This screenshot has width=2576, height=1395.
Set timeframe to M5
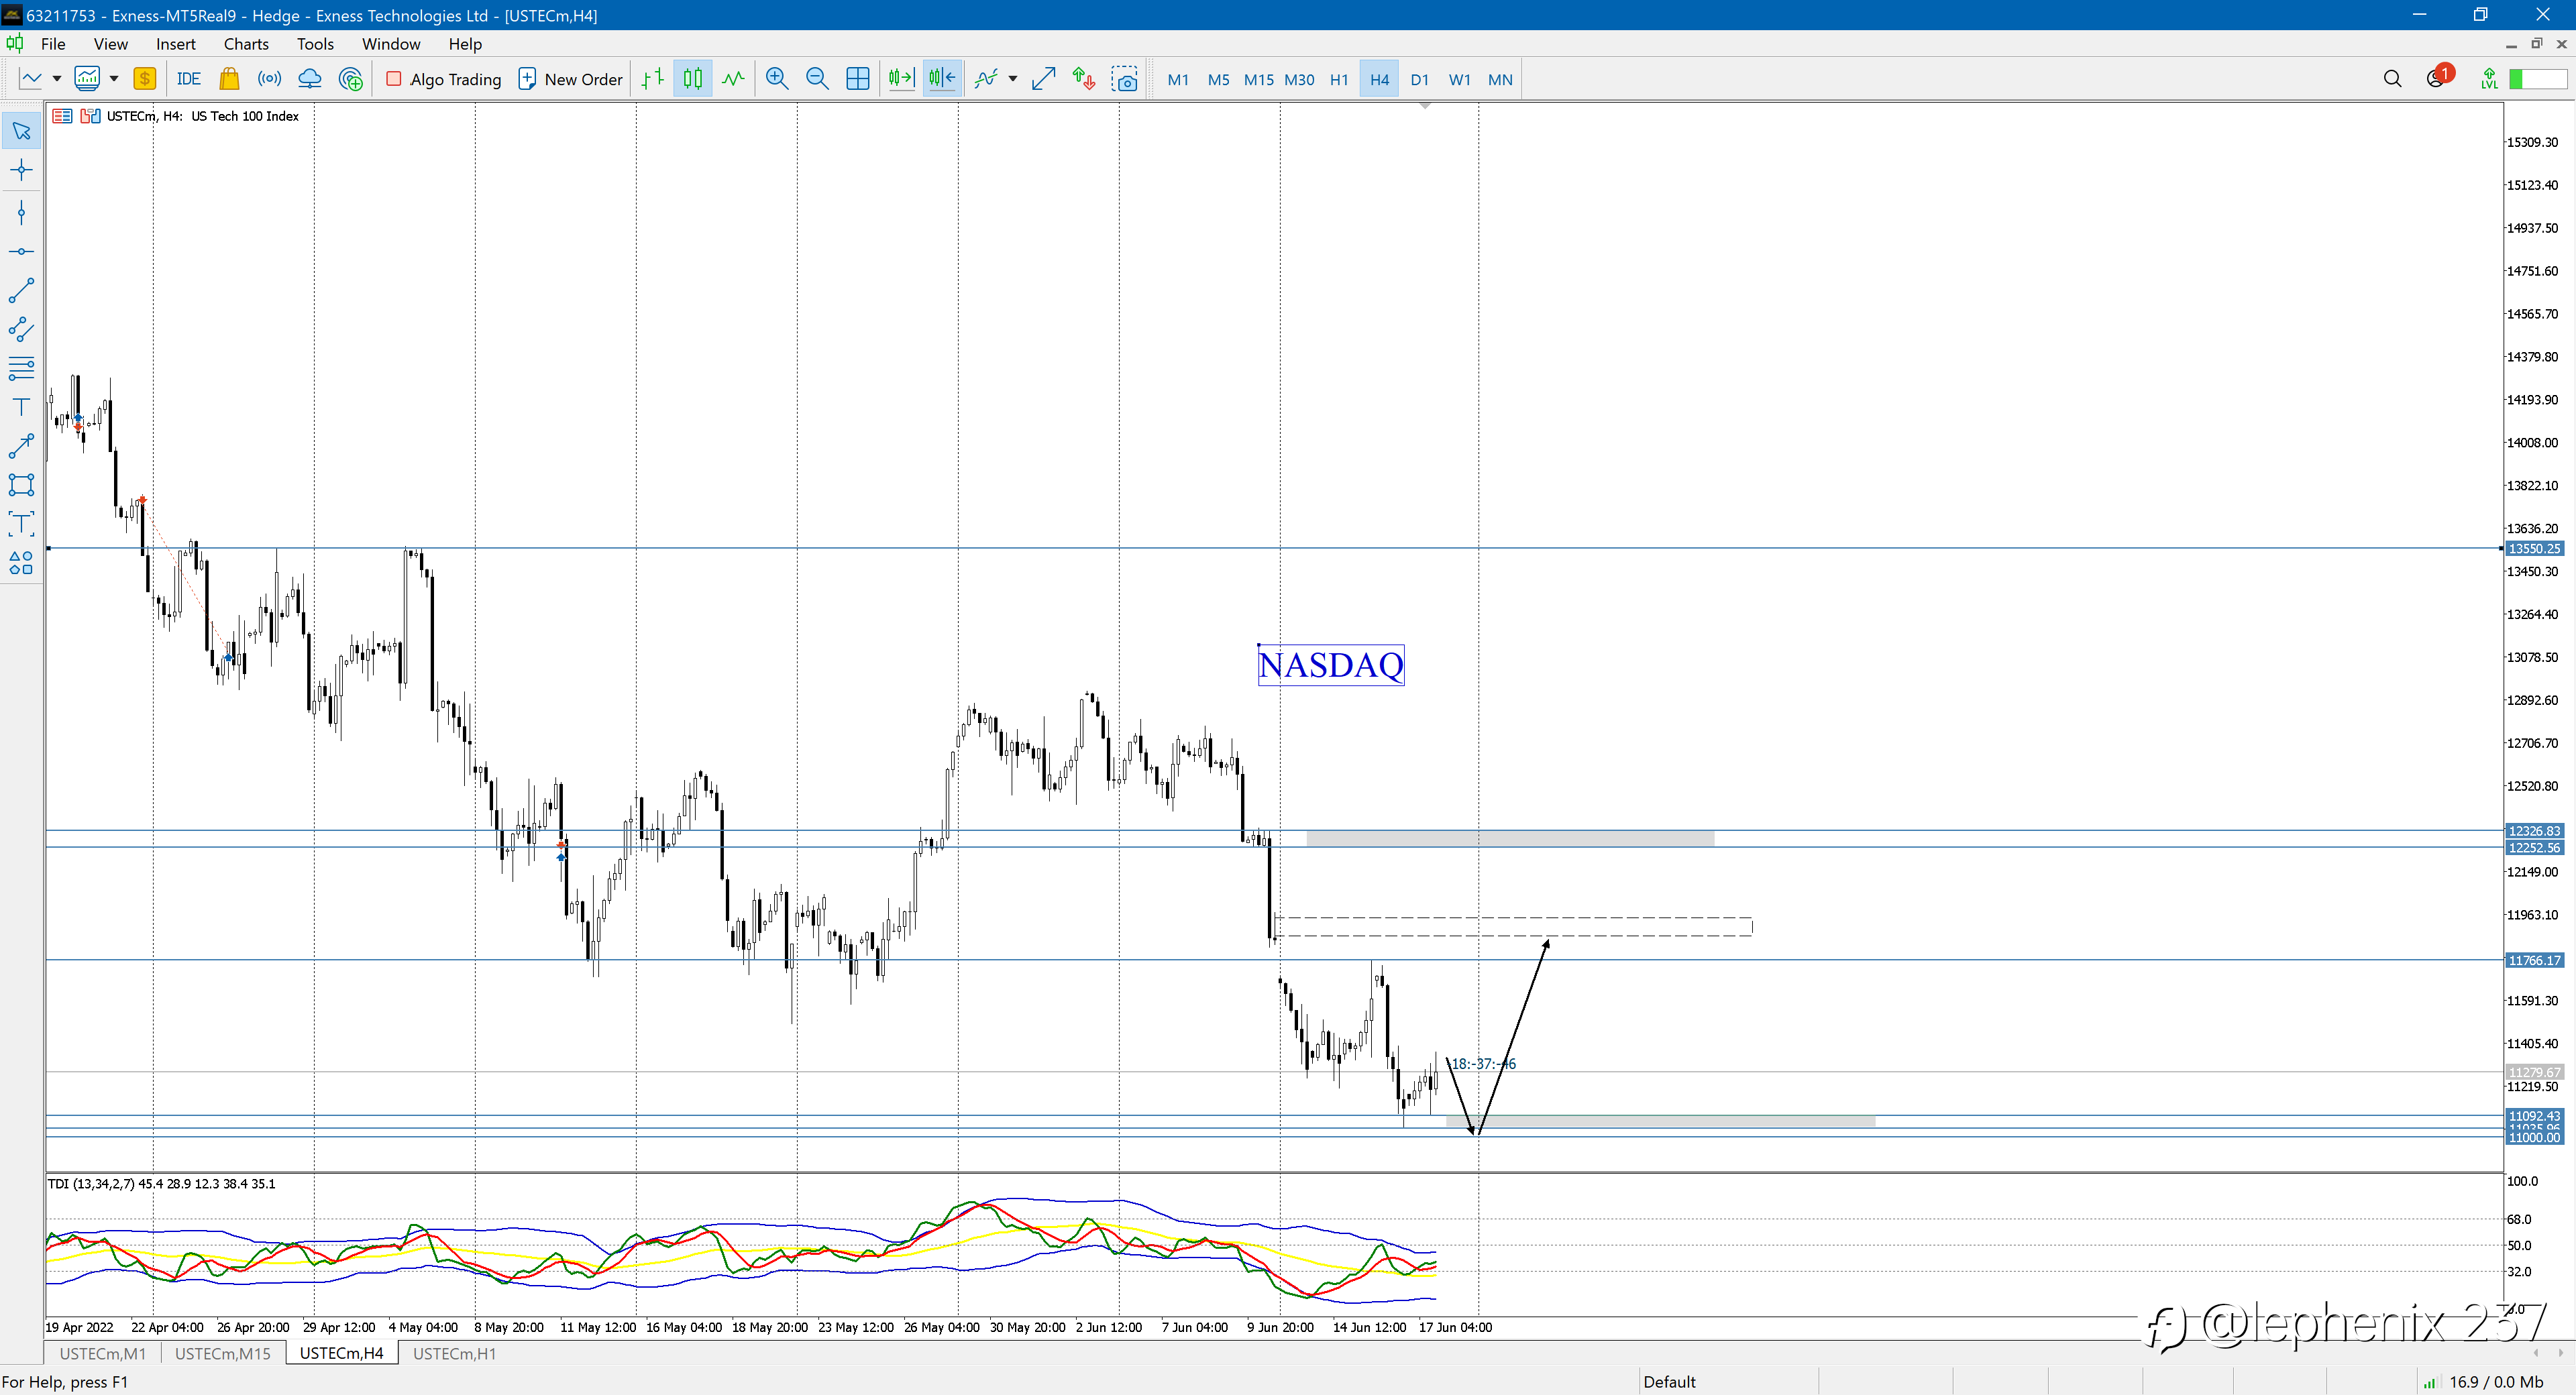tap(1218, 79)
